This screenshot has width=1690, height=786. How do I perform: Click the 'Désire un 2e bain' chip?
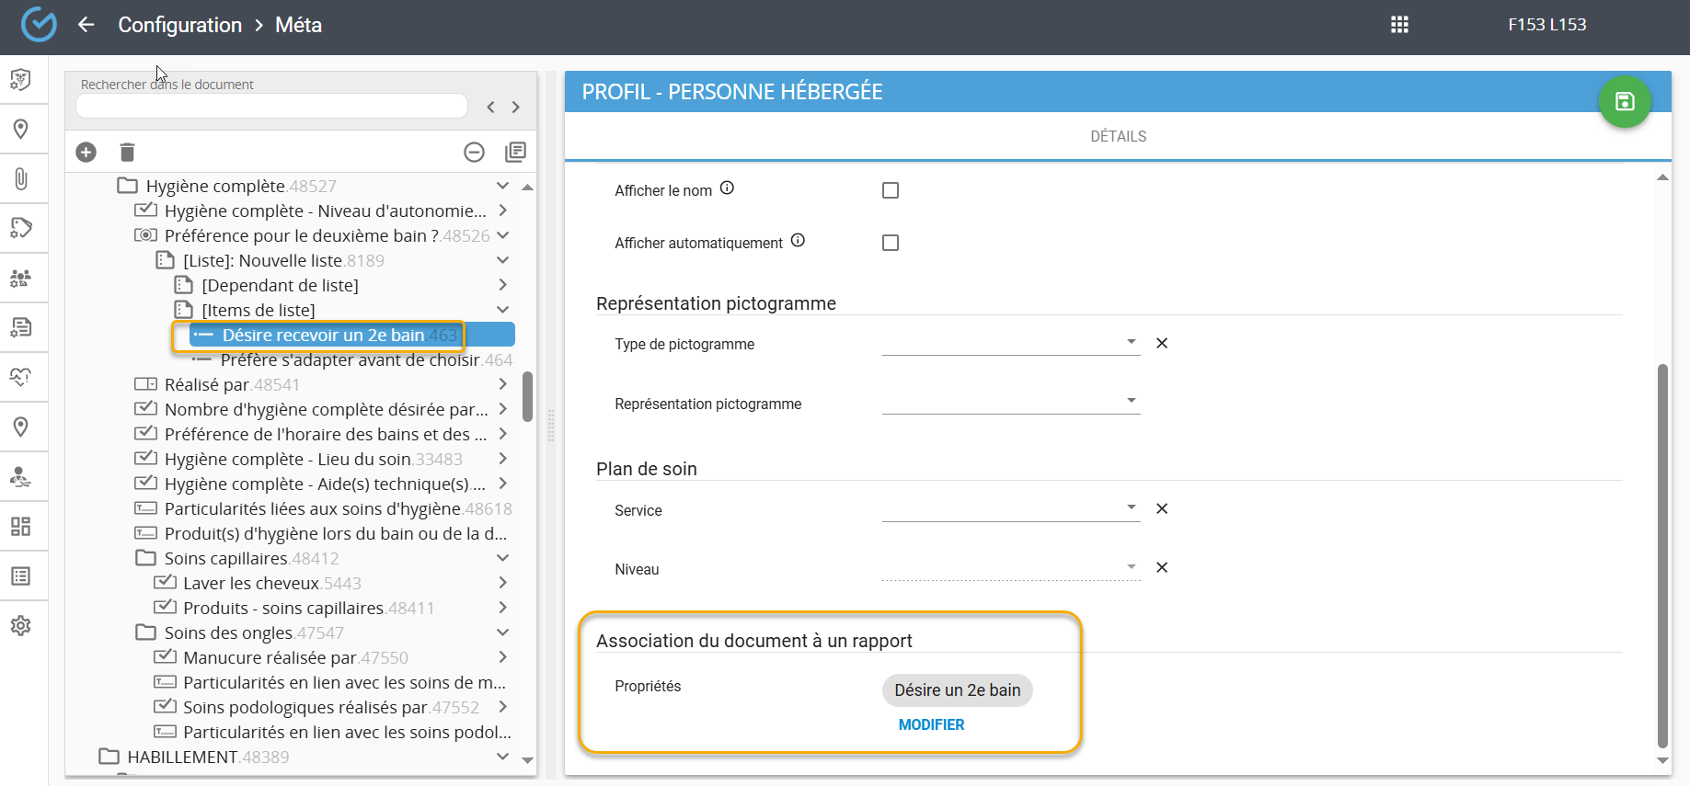(957, 690)
